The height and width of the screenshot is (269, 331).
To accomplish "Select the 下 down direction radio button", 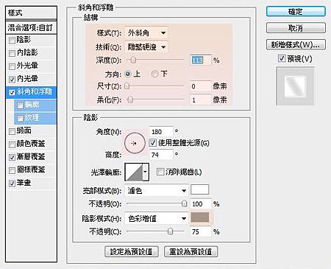I will [154, 74].
